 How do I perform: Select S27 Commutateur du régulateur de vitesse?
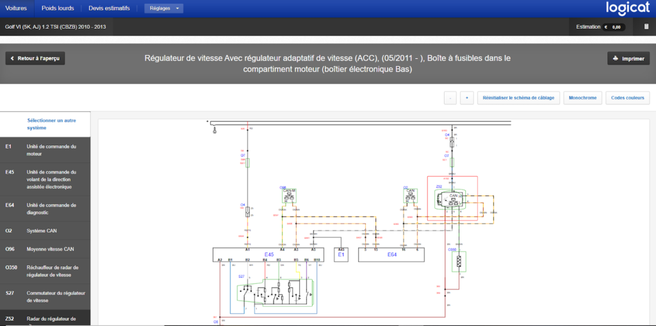pyautogui.click(x=45, y=297)
